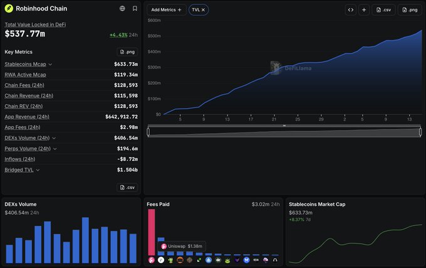The image size is (426, 268).
Task: Click the $194.6m Perps Volume value
Action: pyautogui.click(x=127, y=149)
